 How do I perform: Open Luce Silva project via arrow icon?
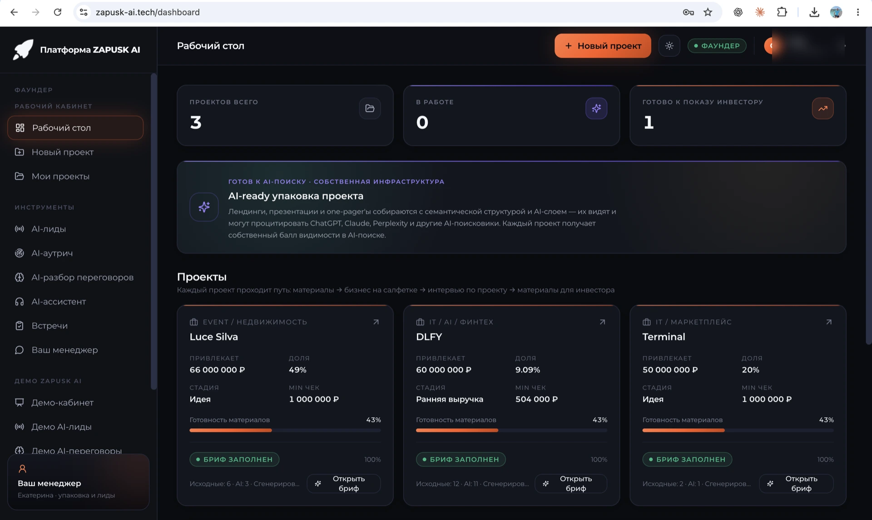point(376,322)
